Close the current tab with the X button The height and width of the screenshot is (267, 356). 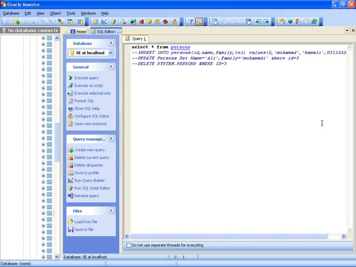353,31
